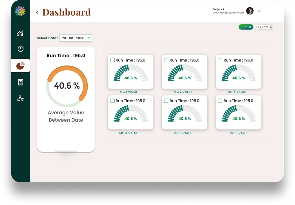Viewport: 295px width, 205px height.
Task: Click the MC 6 VALUE label
Action: click(239, 133)
